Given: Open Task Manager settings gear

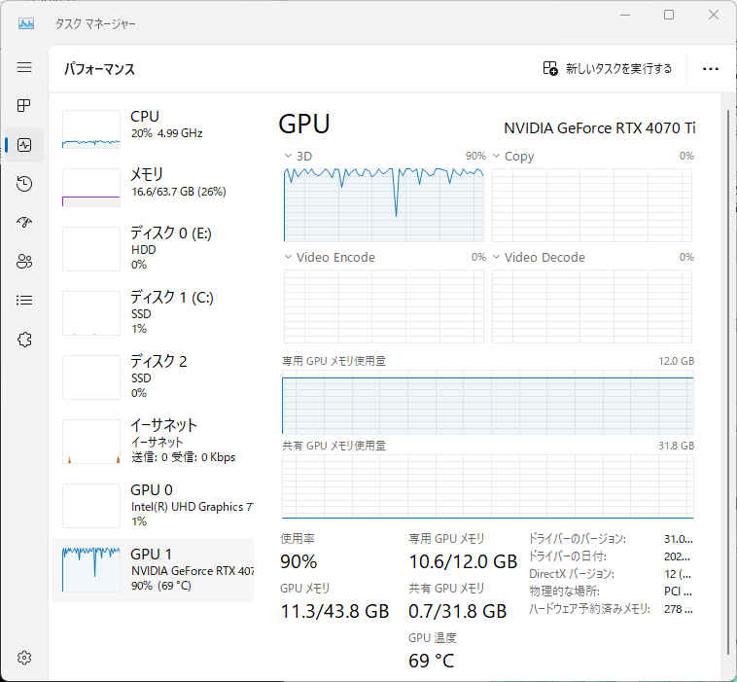Looking at the screenshot, I should 24,658.
